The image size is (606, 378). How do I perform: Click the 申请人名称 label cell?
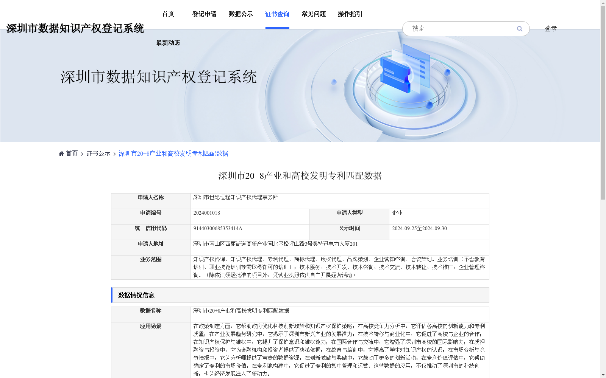point(151,201)
